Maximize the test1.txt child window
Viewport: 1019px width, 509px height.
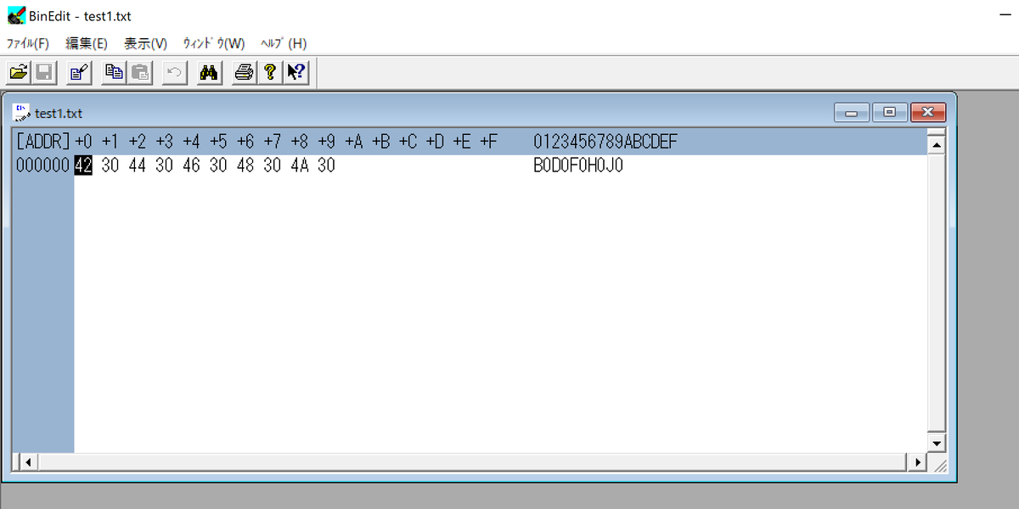(x=889, y=112)
